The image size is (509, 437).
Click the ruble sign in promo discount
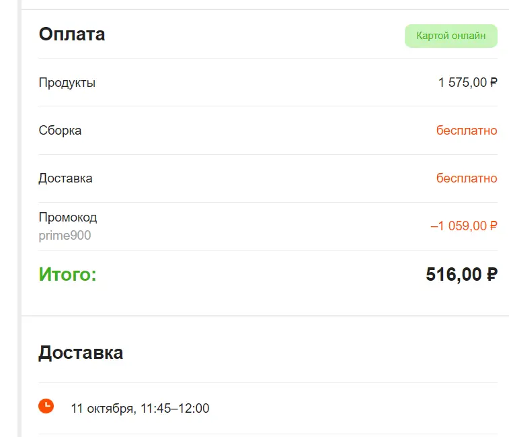(x=494, y=226)
